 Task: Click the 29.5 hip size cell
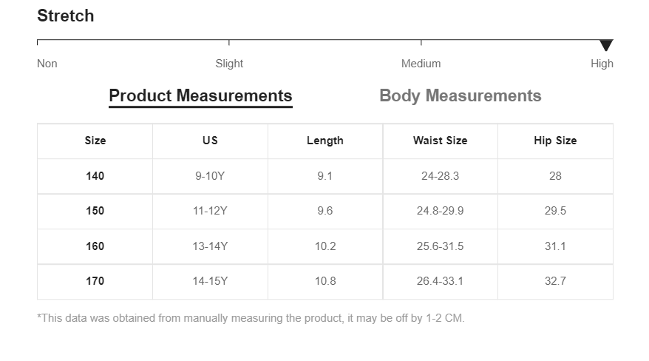coord(555,211)
